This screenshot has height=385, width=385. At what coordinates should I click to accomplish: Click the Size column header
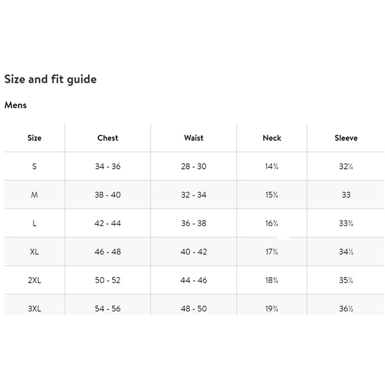tap(34, 138)
